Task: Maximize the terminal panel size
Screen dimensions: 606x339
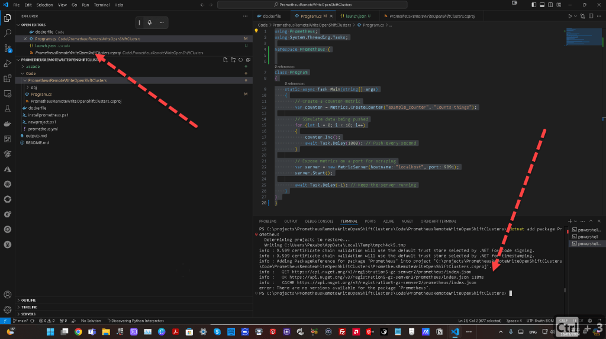Action: (591, 221)
